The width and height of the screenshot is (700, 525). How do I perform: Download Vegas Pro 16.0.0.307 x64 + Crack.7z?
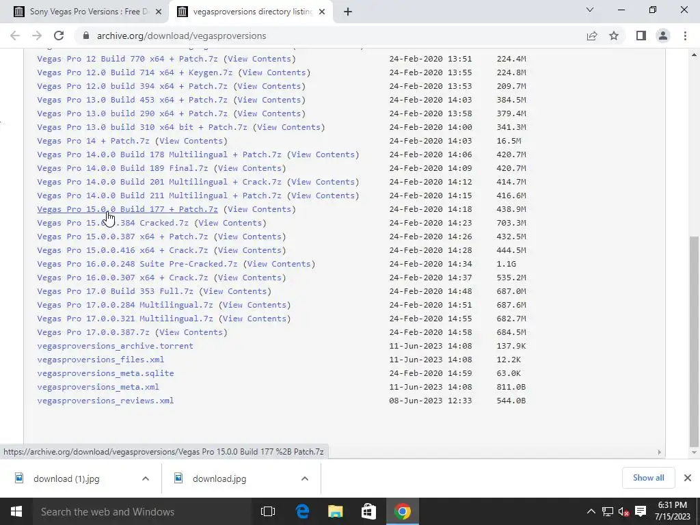pos(122,278)
